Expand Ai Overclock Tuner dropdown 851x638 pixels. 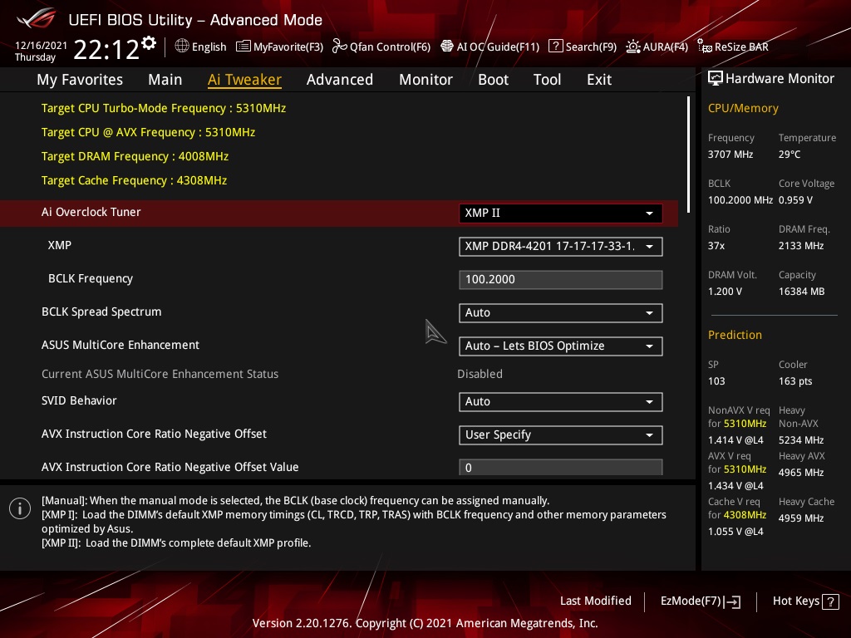pos(560,213)
